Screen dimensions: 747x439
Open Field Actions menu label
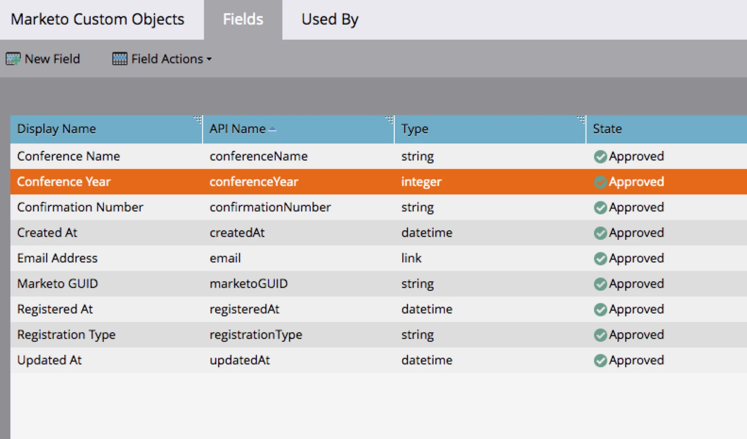tap(167, 59)
